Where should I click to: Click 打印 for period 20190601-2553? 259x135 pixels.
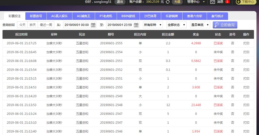click(246, 61)
